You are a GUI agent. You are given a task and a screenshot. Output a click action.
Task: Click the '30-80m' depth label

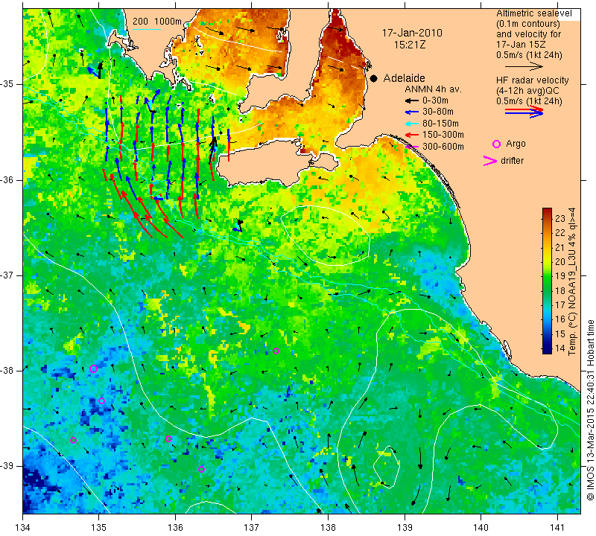coord(438,112)
